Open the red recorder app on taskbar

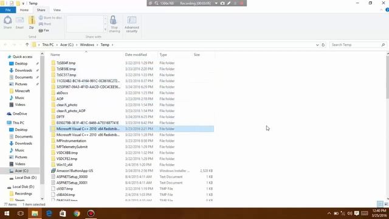click(91, 214)
